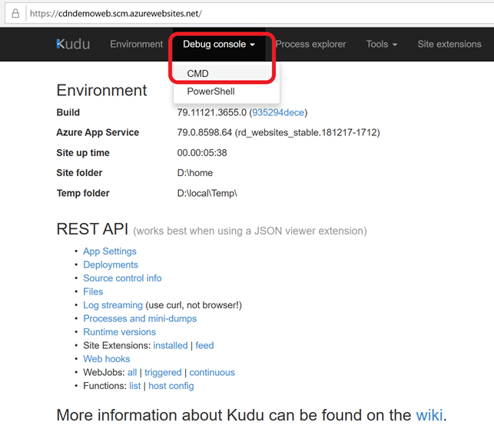494x429 pixels.
Task: Expand the Tools dropdown menu
Action: (382, 44)
